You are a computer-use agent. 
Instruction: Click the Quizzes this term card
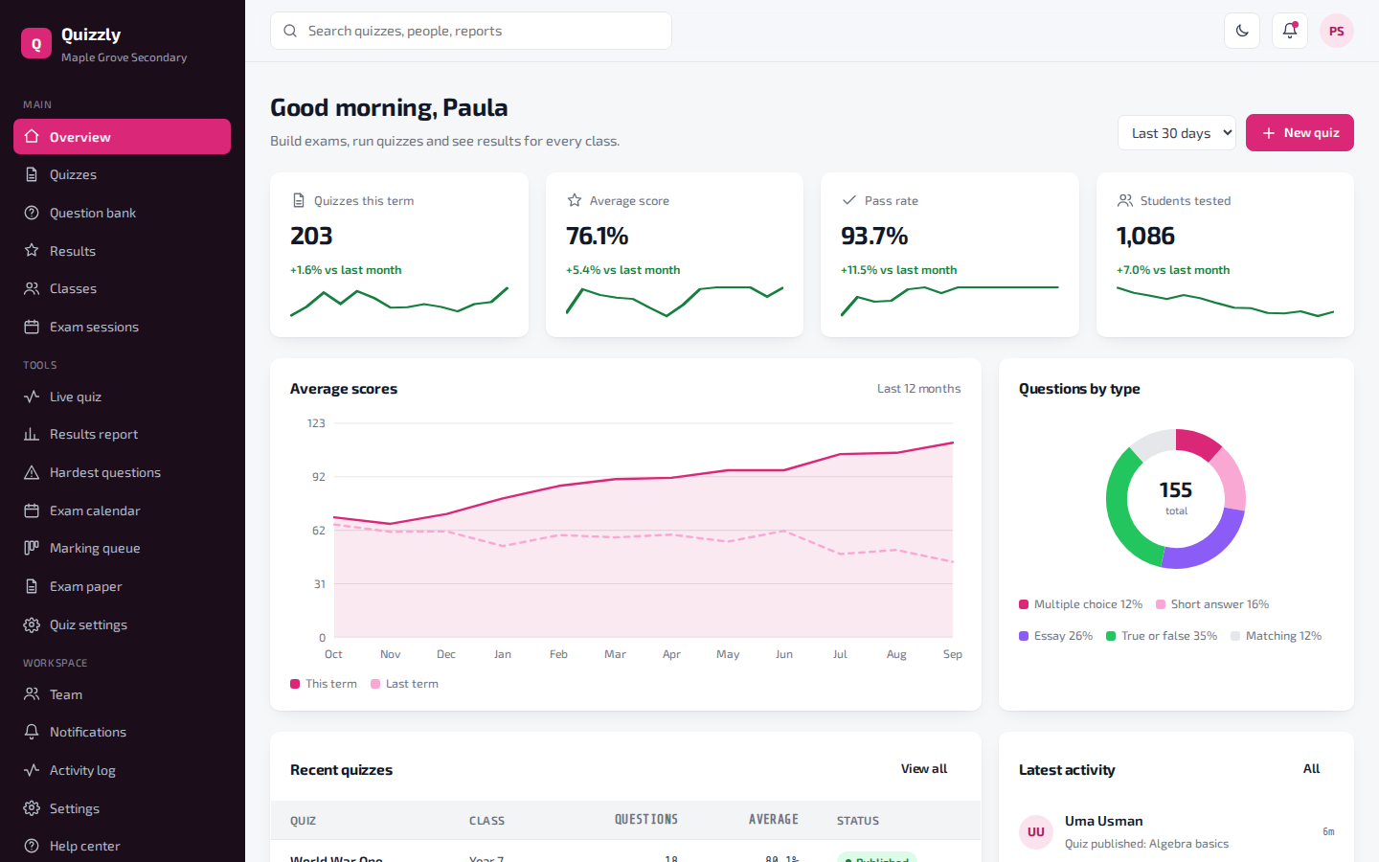point(399,255)
